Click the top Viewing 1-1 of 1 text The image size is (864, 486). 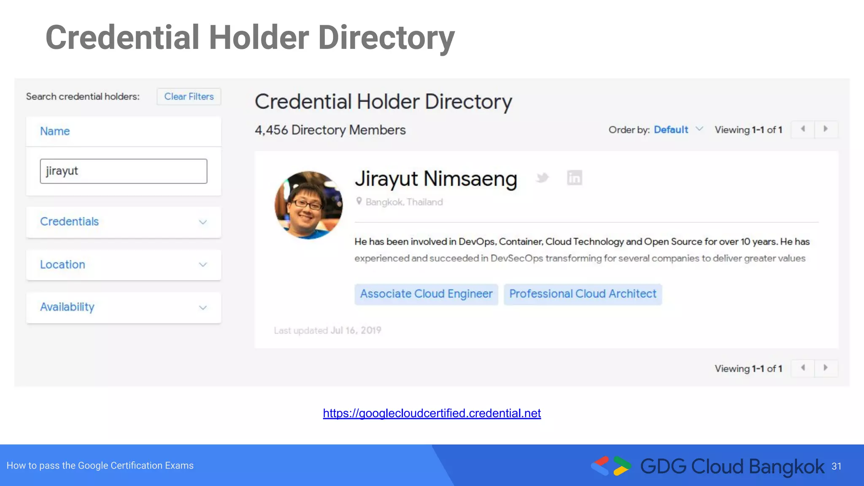(748, 130)
